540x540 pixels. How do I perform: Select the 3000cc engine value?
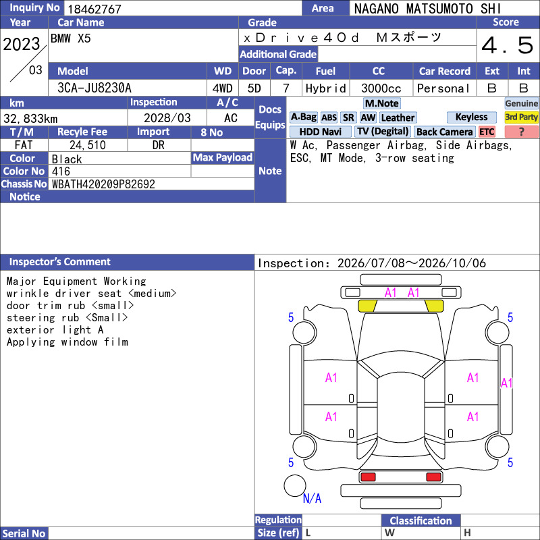click(x=381, y=88)
